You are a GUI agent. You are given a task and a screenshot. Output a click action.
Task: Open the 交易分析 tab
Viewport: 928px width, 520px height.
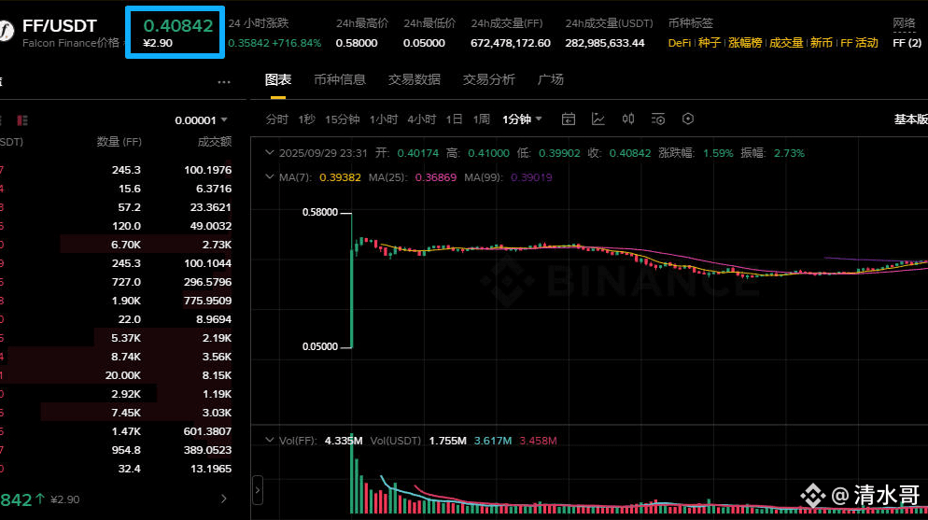point(489,80)
